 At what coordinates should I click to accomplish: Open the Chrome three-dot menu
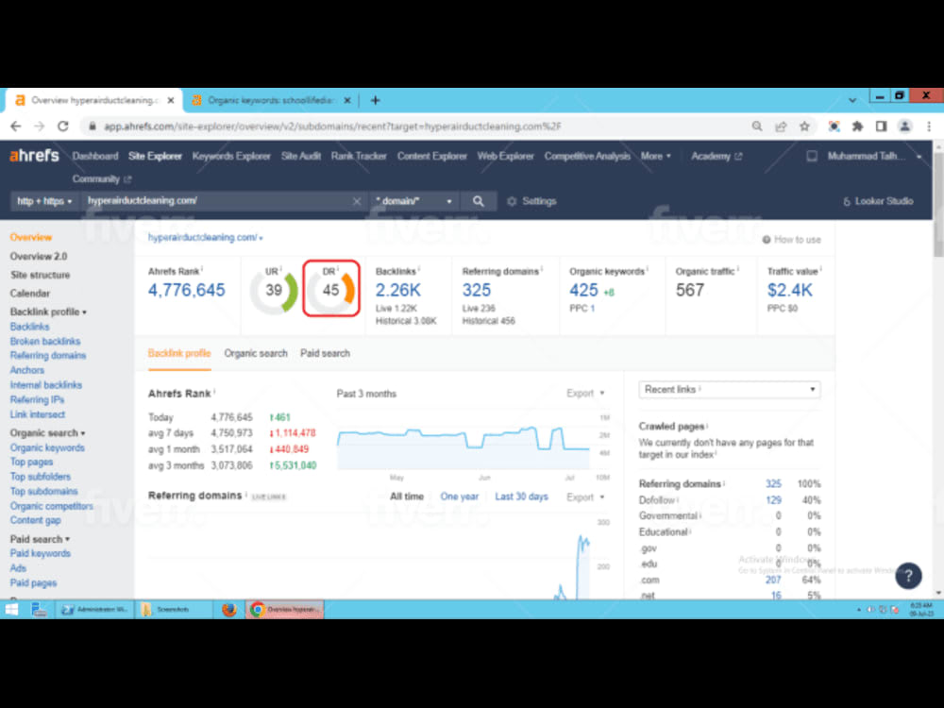pos(929,126)
